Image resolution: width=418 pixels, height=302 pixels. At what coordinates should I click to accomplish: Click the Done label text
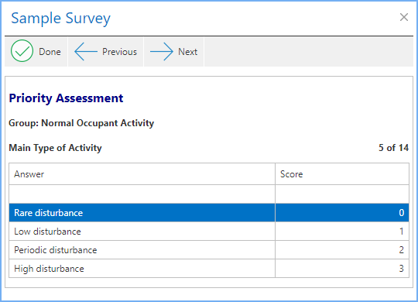50,52
